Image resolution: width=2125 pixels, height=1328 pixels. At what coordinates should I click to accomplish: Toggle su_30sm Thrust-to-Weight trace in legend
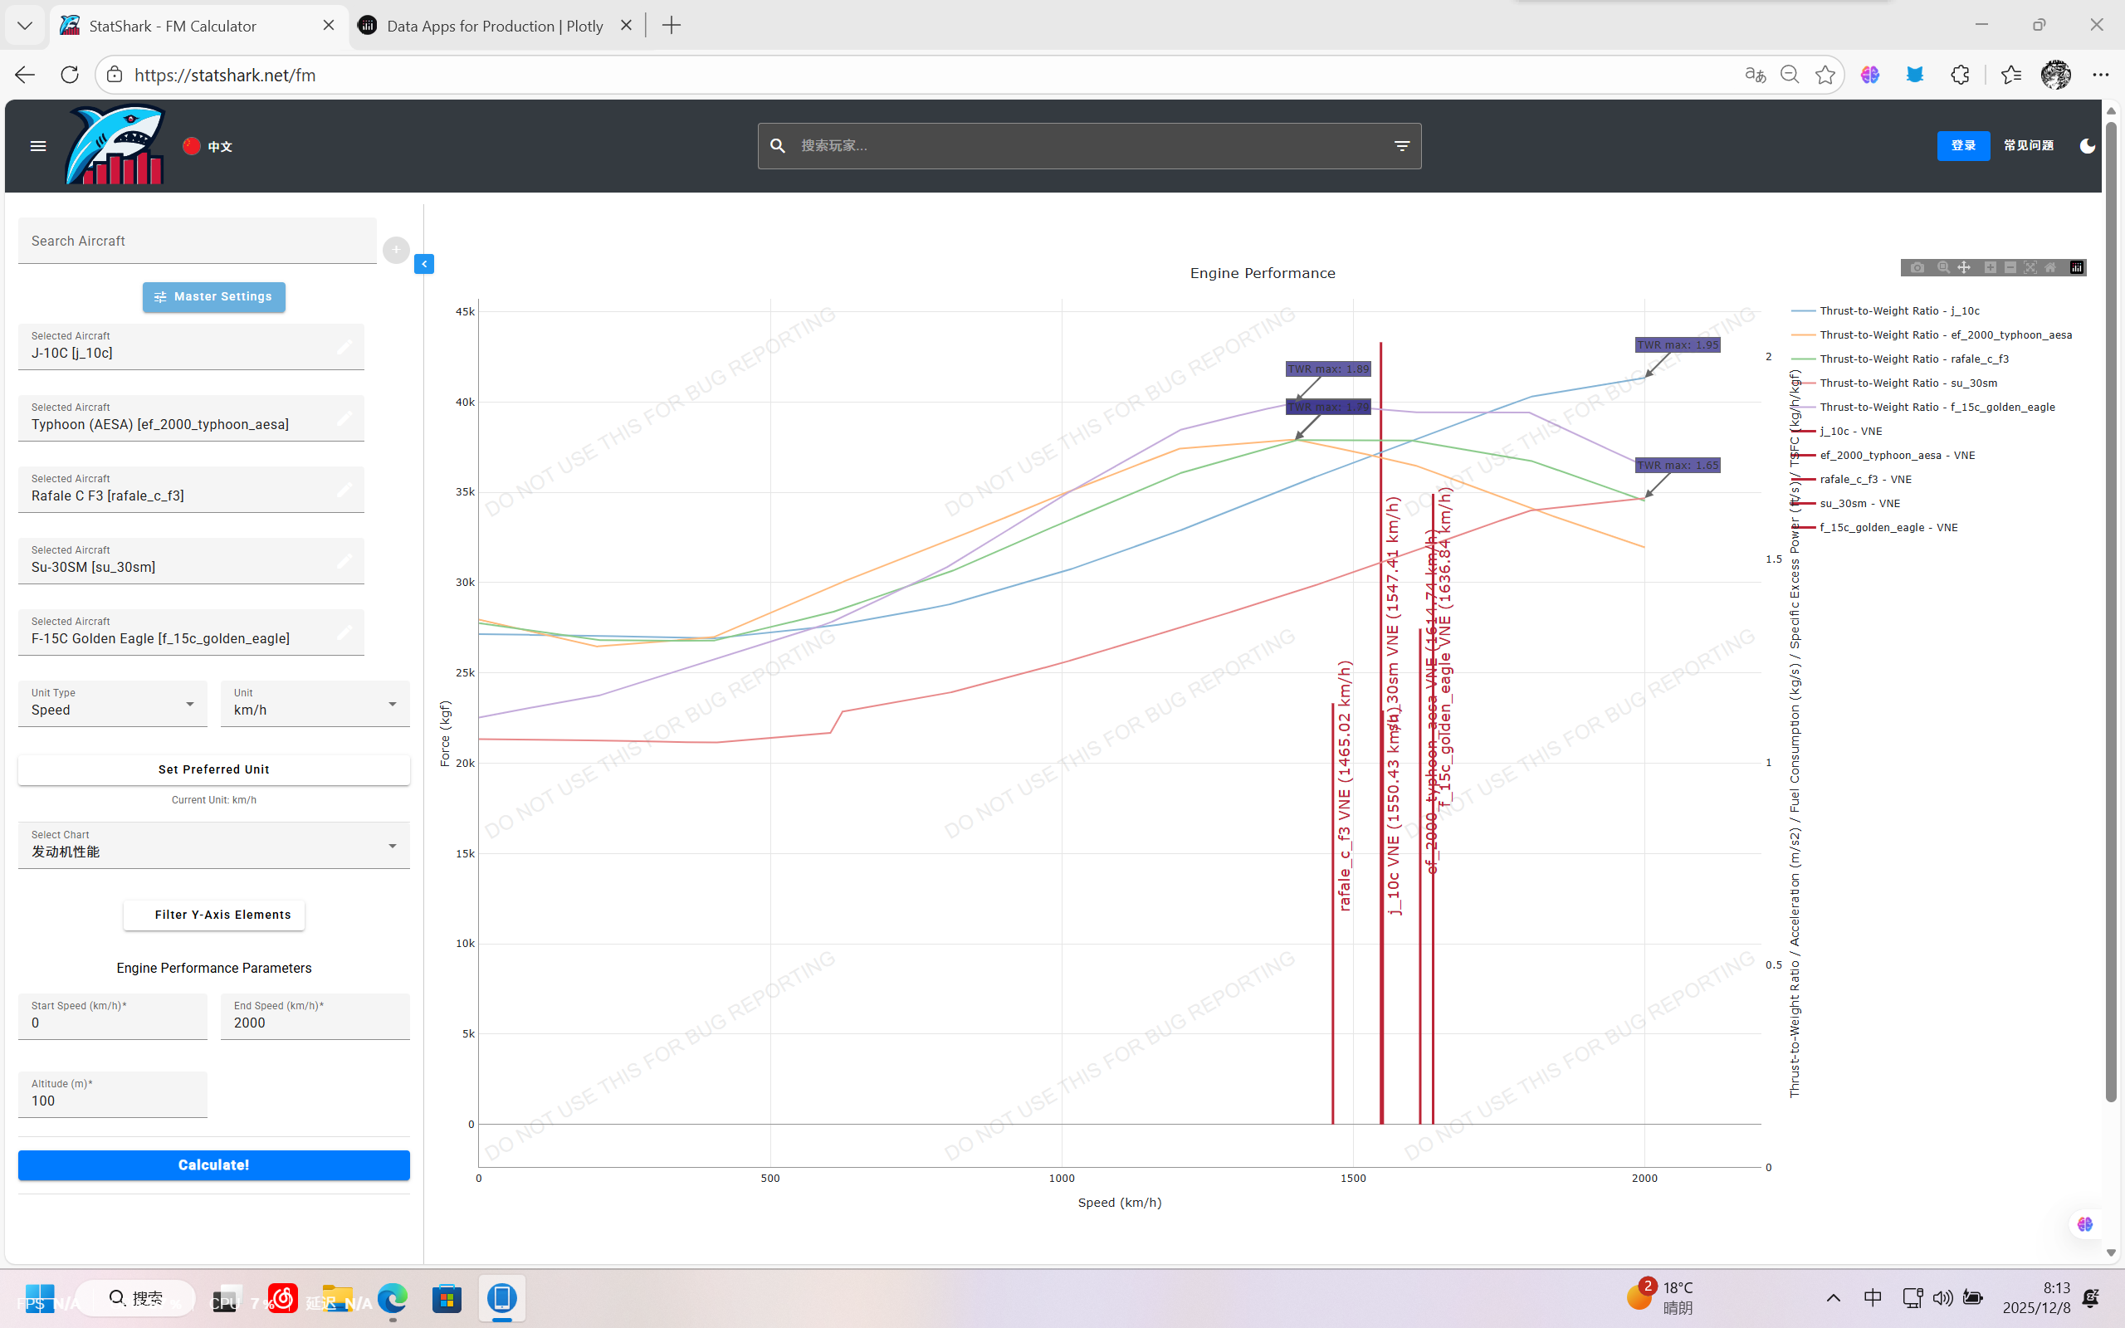point(1908,383)
